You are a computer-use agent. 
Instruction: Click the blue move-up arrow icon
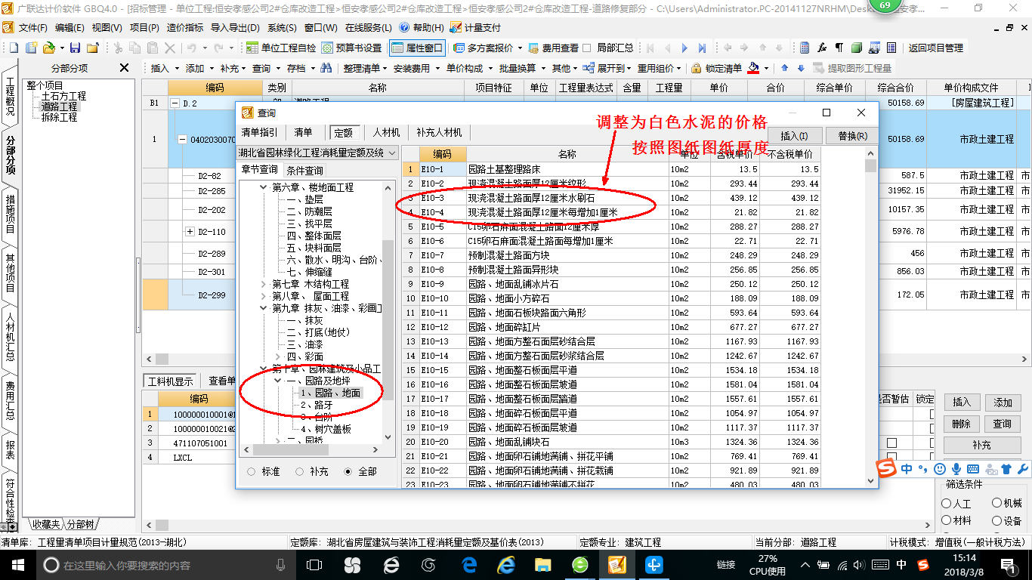[x=783, y=68]
